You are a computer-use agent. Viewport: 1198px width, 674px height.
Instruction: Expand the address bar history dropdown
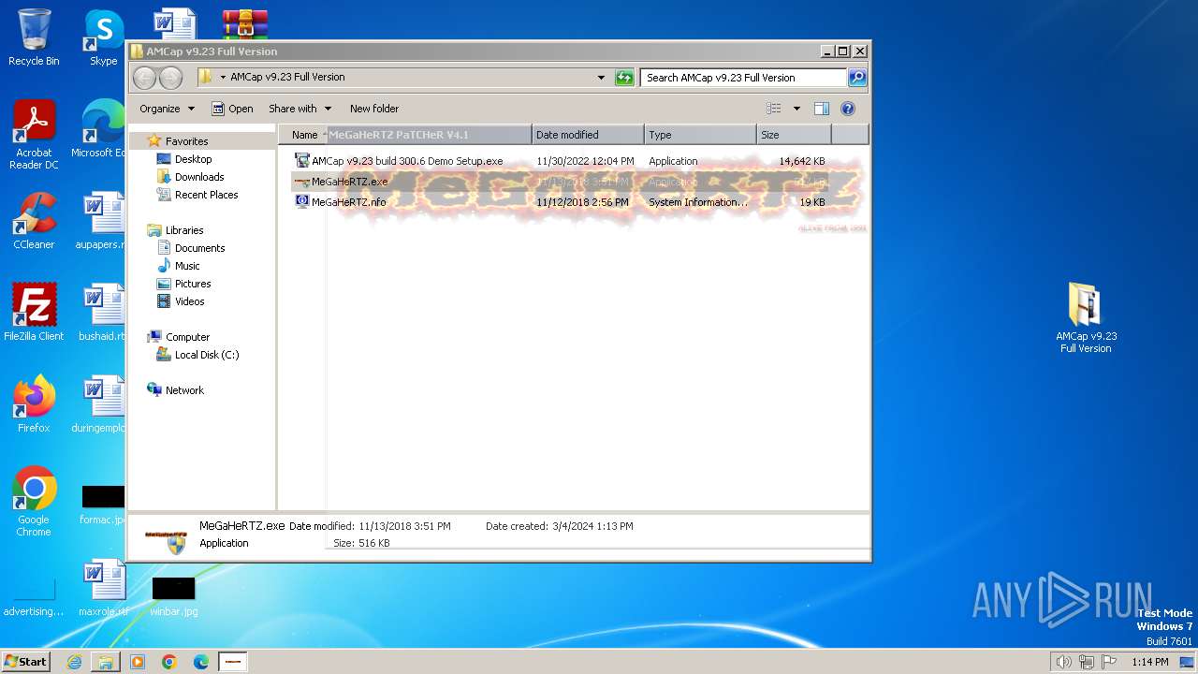coord(601,78)
